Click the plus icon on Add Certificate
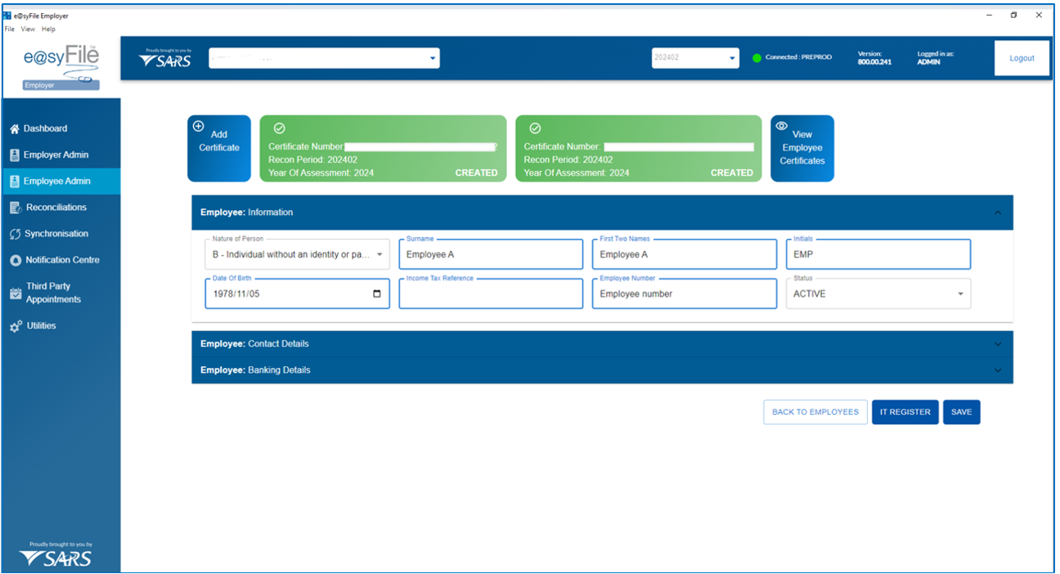 [x=198, y=127]
